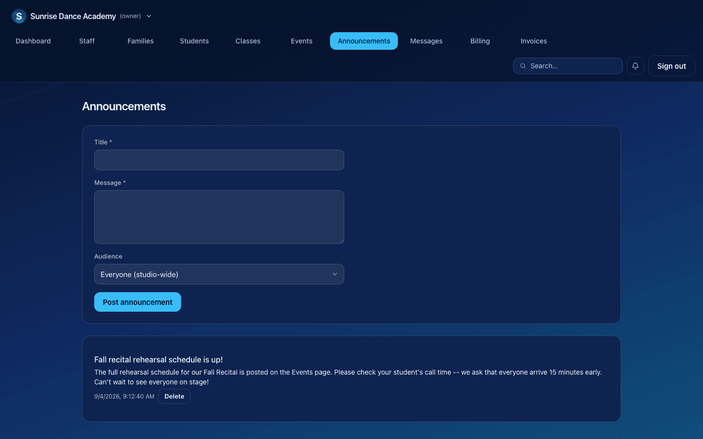
Task: Open the Classes tab
Action: pyautogui.click(x=248, y=41)
